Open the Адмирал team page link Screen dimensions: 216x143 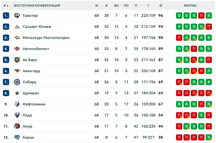(x=31, y=93)
